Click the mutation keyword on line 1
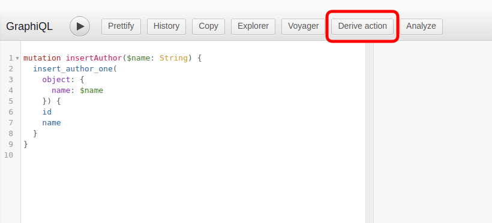 42,58
